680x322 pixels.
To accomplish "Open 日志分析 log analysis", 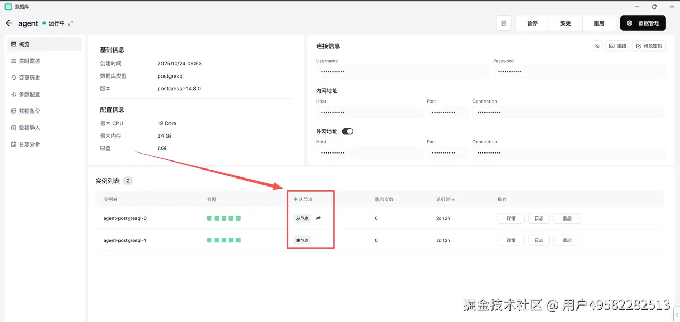I will click(45, 145).
